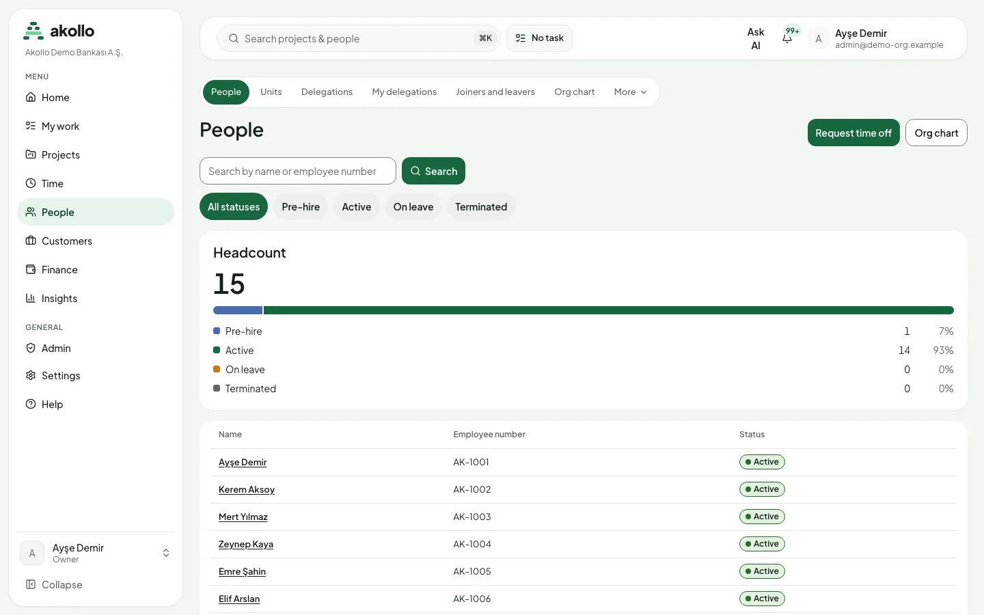Screen dimensions: 984x615
Task: Click the Request time off button
Action: click(853, 133)
